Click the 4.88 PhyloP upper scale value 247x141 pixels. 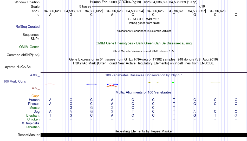point(33,75)
